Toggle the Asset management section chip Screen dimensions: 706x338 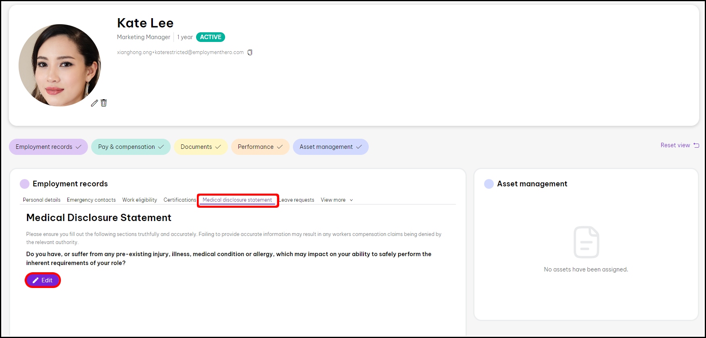[x=330, y=147]
